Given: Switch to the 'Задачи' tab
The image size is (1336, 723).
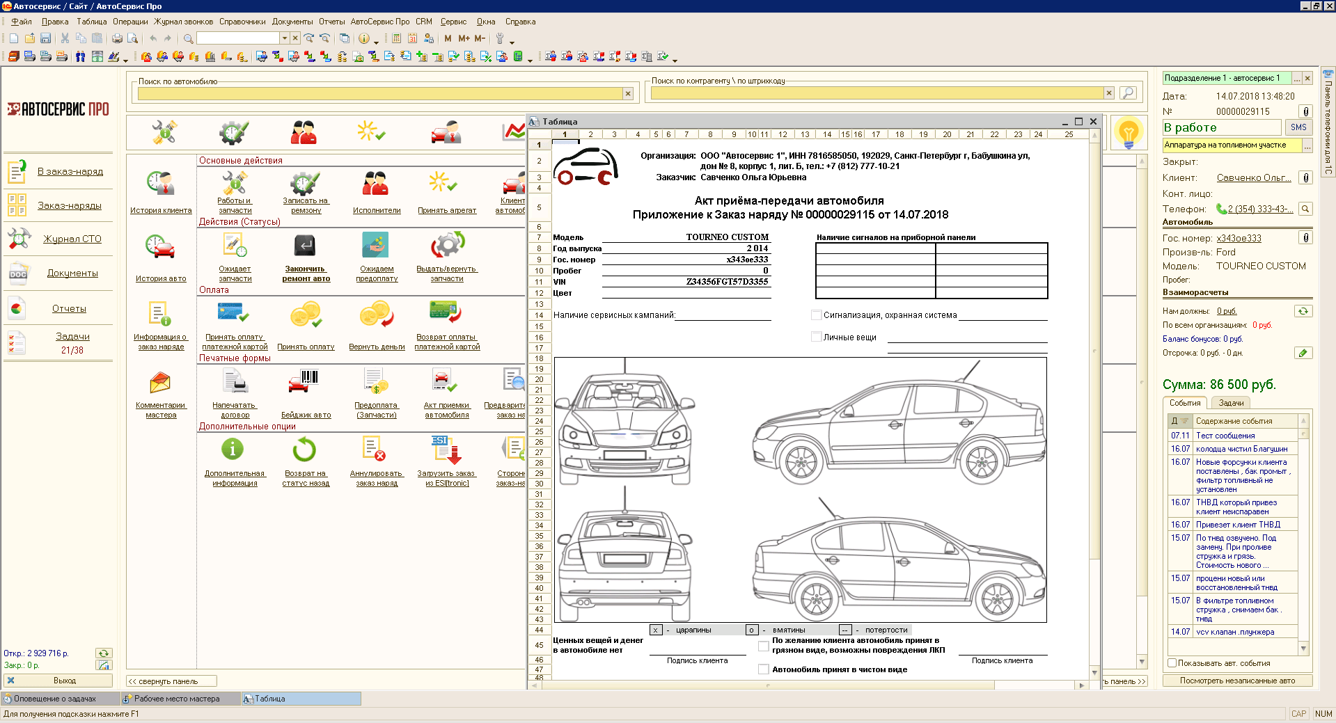Looking at the screenshot, I should click(x=1231, y=403).
